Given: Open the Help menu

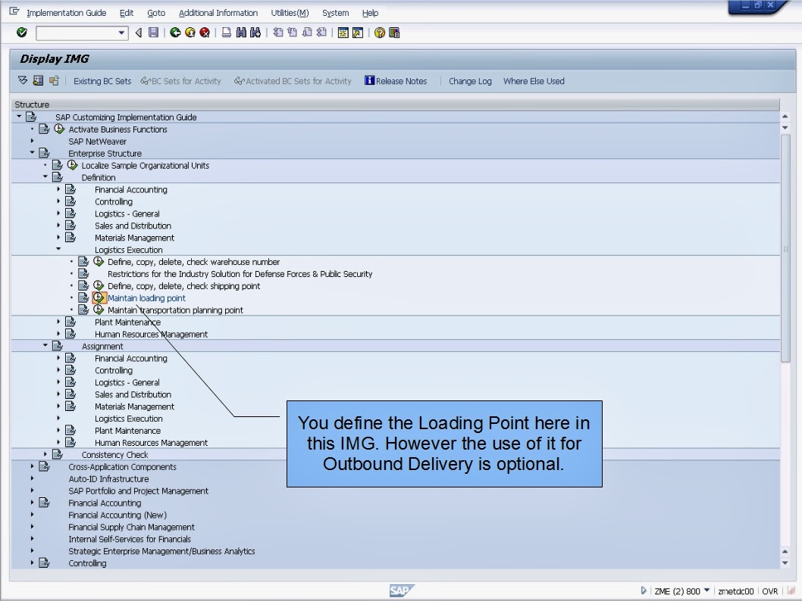Looking at the screenshot, I should point(371,13).
